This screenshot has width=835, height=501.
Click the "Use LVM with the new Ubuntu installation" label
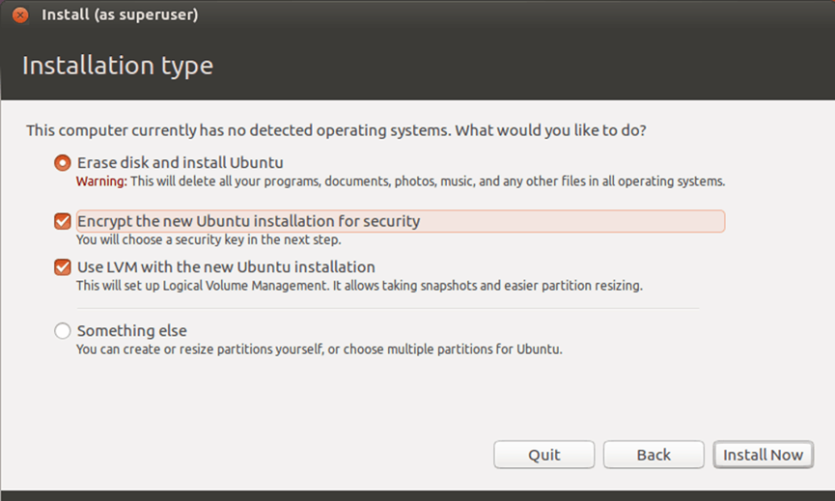(x=226, y=266)
